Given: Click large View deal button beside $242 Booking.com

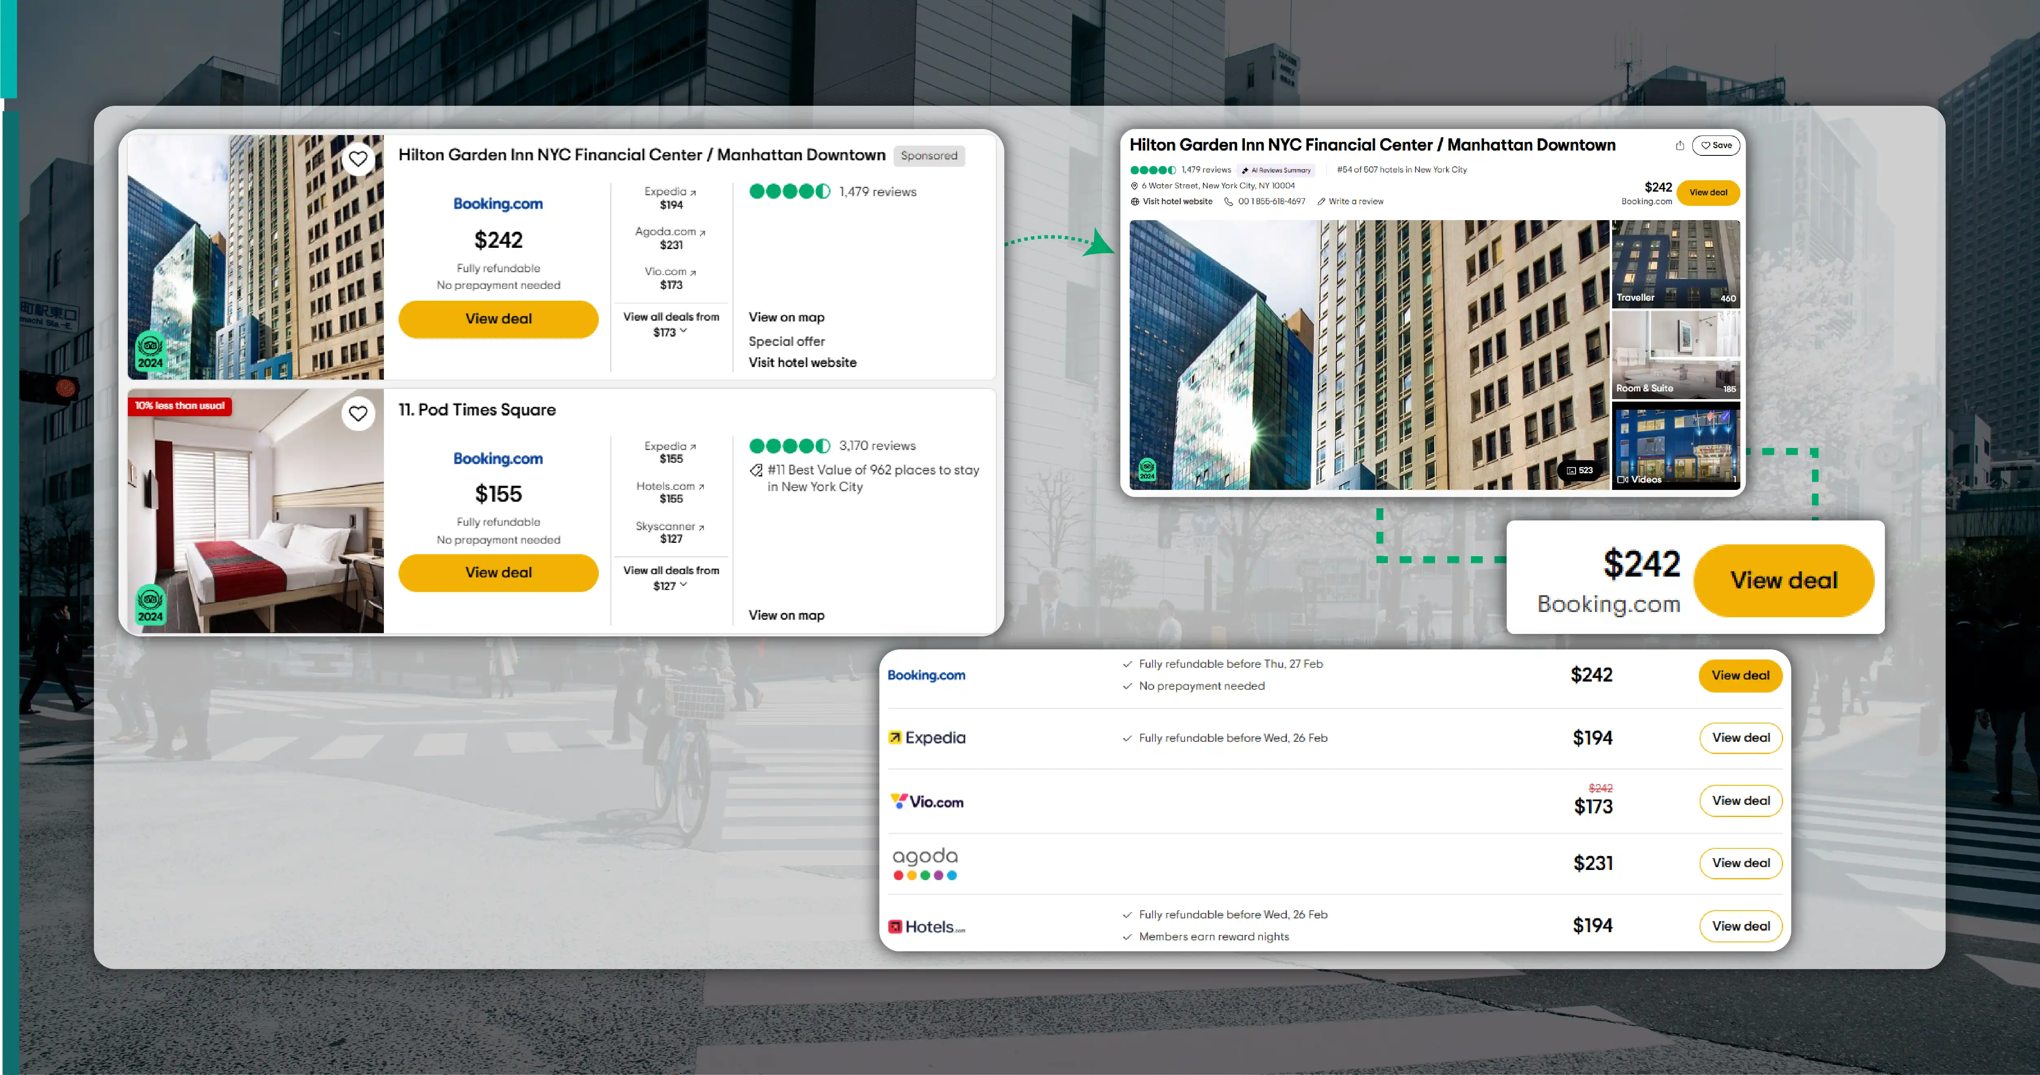Looking at the screenshot, I should coord(1784,580).
